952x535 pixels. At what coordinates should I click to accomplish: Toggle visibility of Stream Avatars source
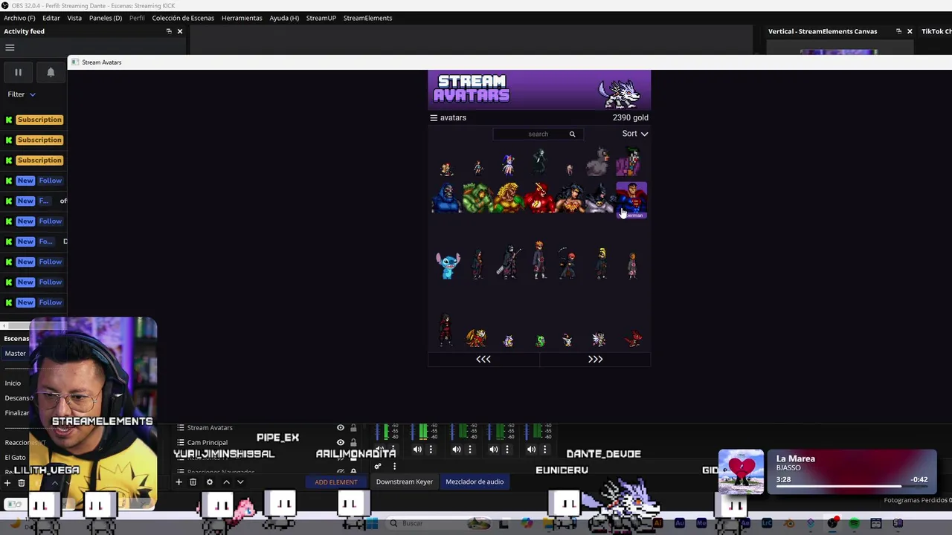point(341,428)
